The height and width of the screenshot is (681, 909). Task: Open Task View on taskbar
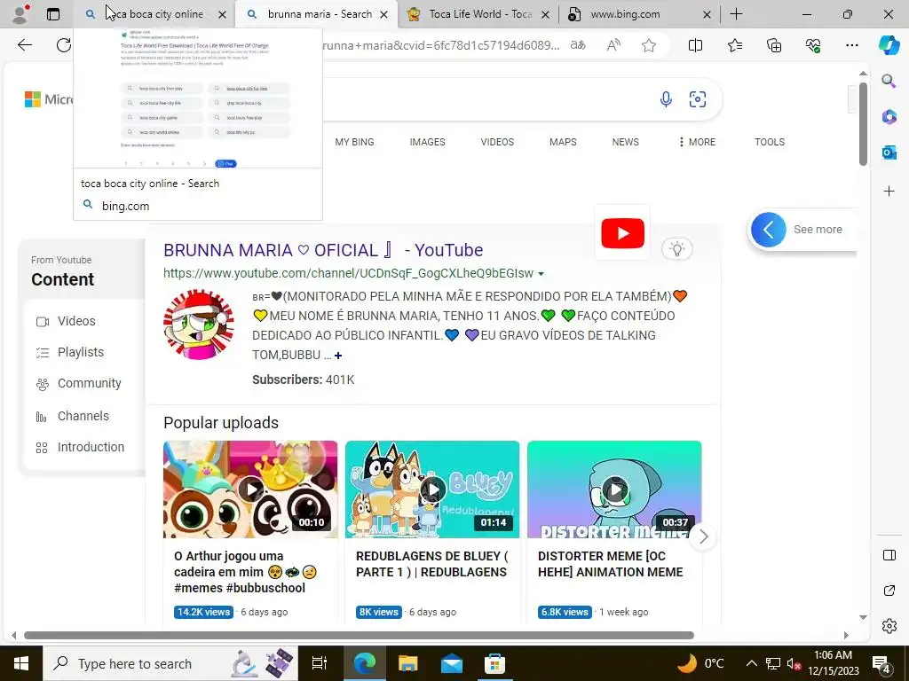(x=319, y=663)
